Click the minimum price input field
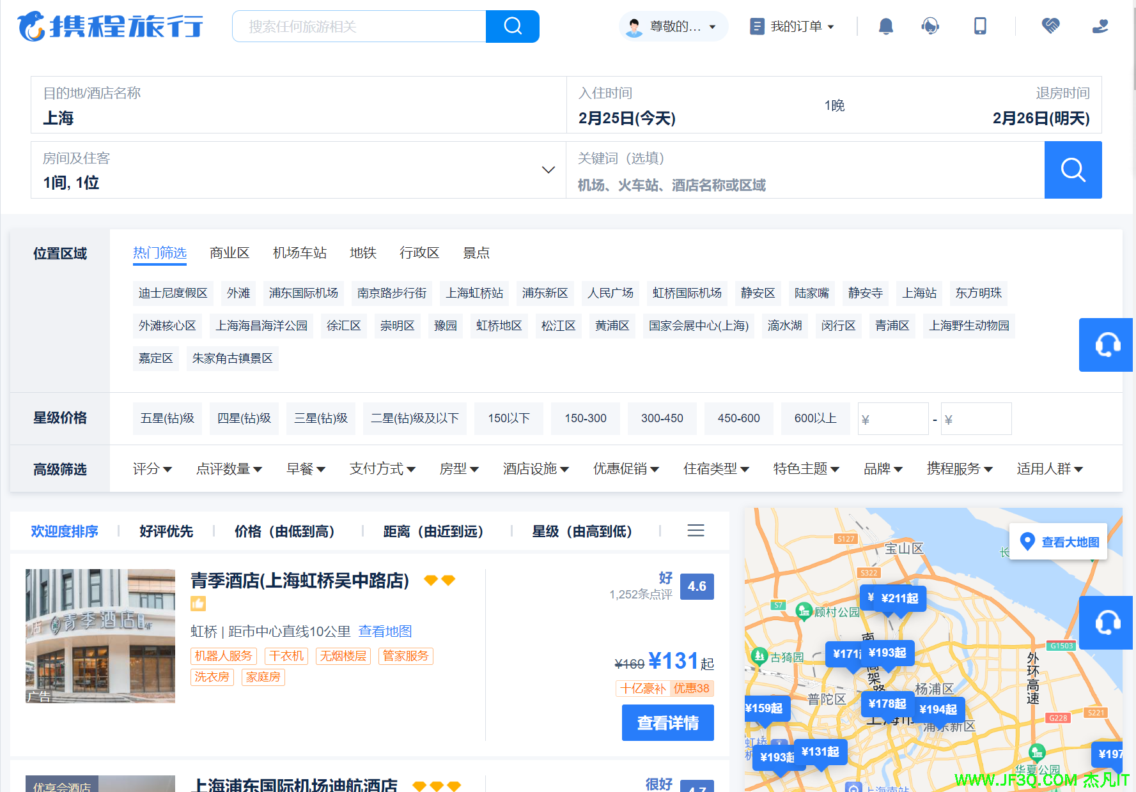Viewport: 1136px width, 792px height. pos(893,419)
